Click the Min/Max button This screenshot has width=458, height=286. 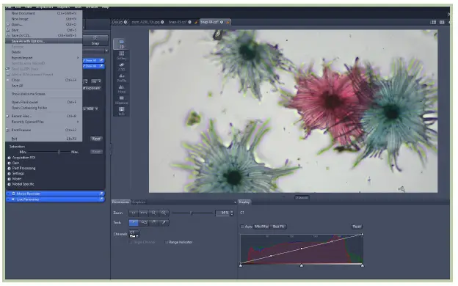(261, 227)
